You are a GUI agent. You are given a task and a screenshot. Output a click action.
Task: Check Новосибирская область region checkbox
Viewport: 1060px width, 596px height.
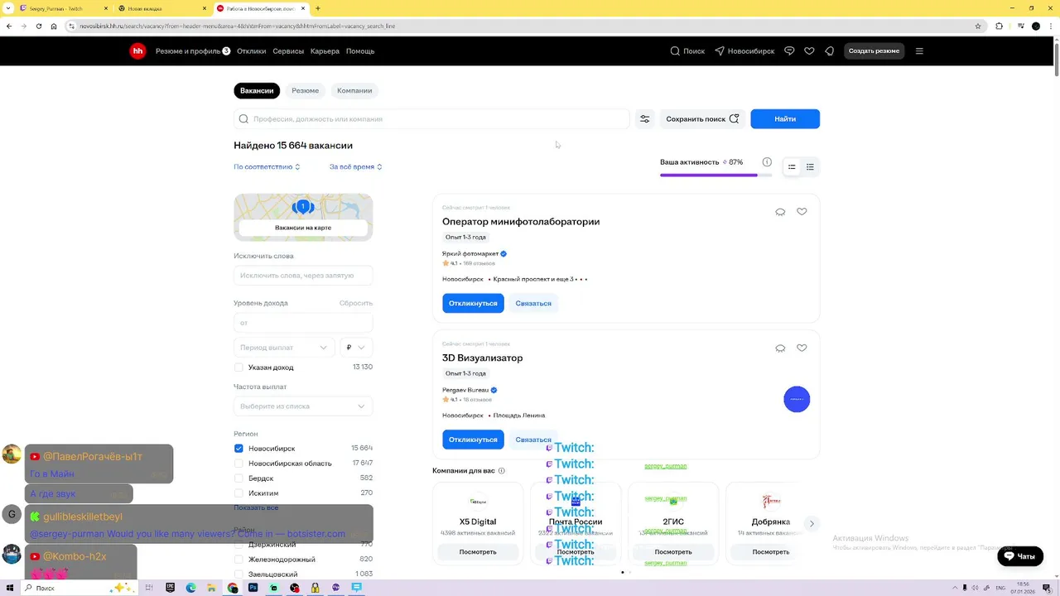[238, 464]
